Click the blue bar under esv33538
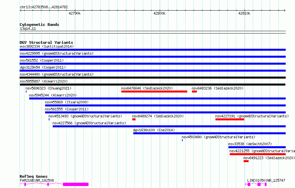 pos(257,147)
